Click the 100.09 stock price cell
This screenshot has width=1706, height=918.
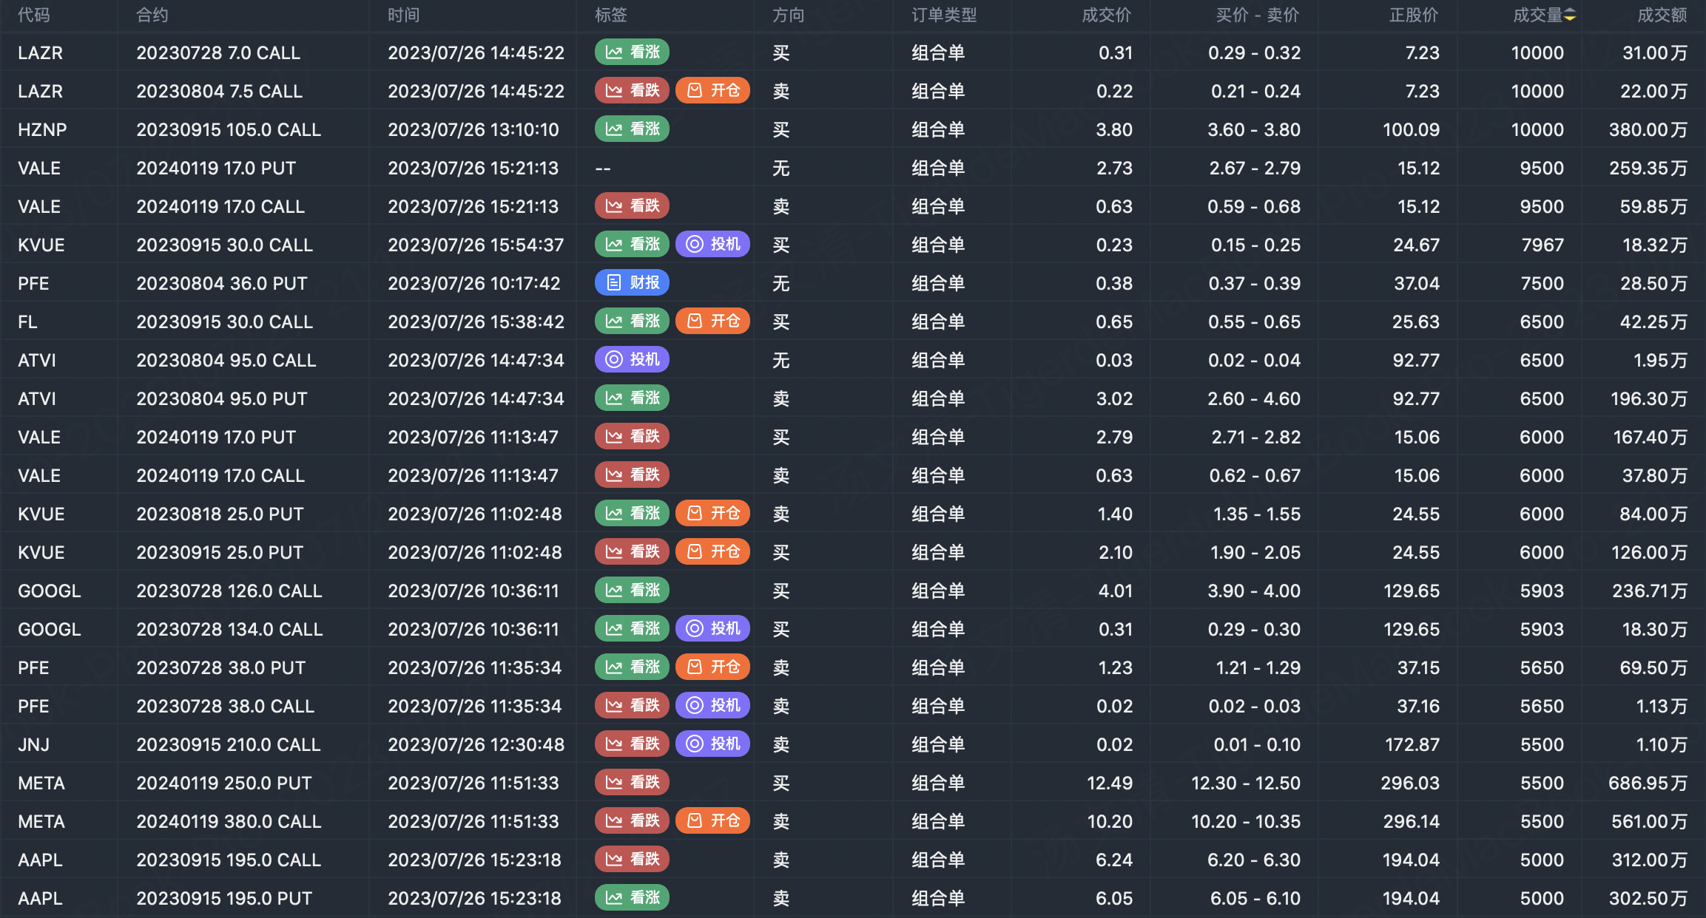pos(1412,129)
